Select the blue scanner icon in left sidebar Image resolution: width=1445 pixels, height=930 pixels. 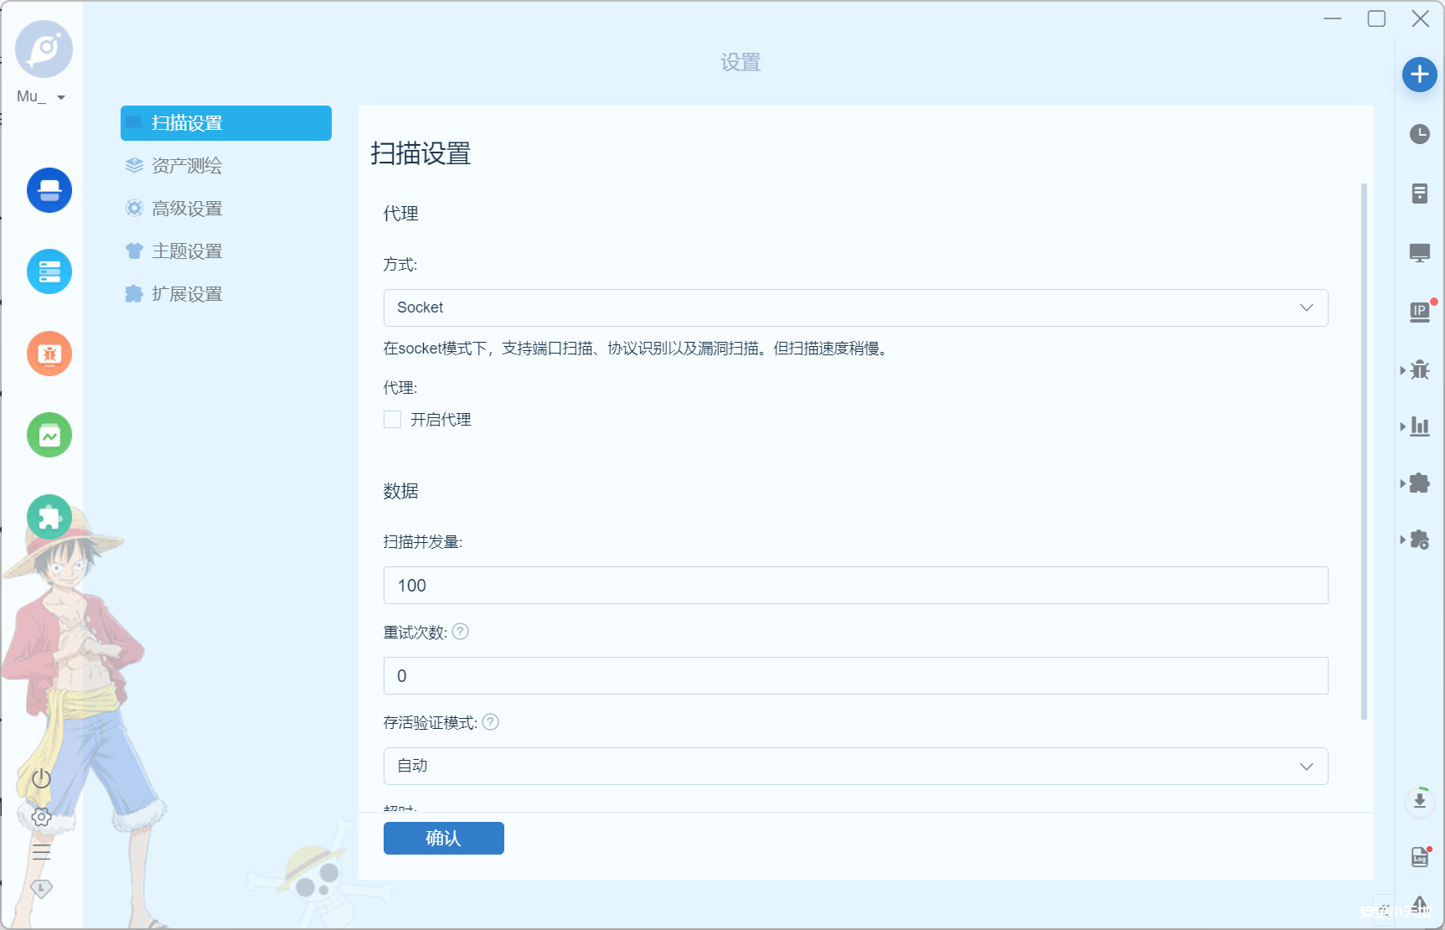pyautogui.click(x=48, y=190)
